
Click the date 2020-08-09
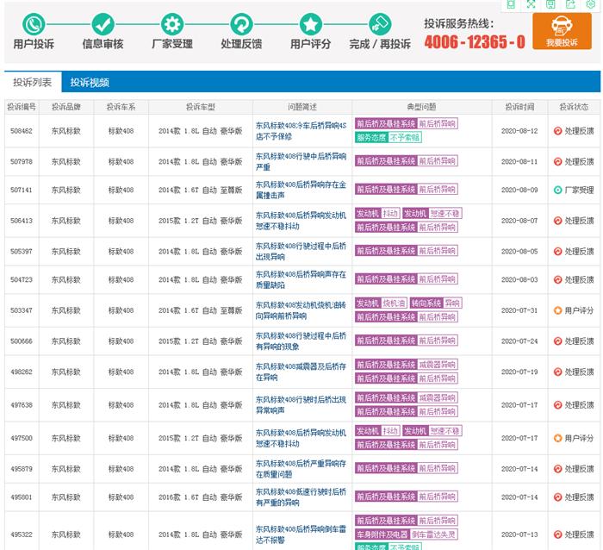[519, 190]
